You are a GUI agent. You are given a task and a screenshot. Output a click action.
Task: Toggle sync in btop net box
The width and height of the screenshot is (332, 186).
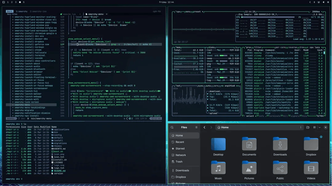coord(200,86)
